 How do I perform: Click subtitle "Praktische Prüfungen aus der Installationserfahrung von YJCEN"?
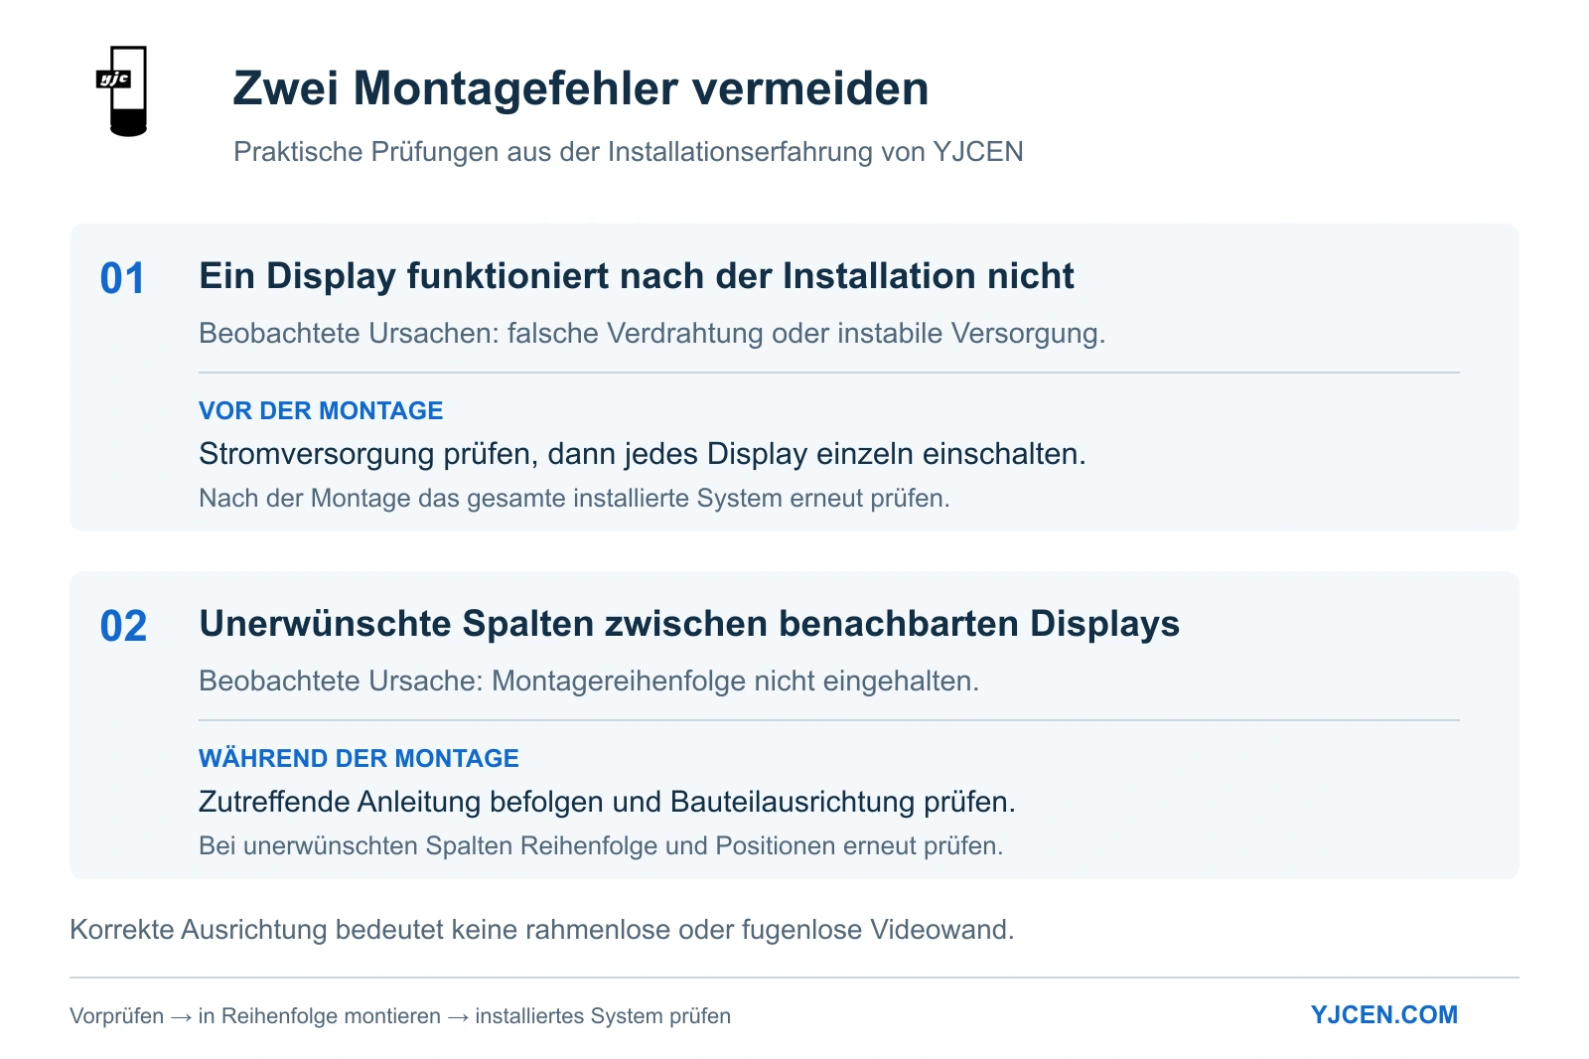(x=628, y=151)
